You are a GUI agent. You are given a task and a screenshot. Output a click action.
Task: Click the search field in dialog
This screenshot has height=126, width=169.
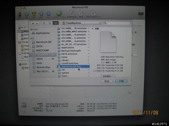coord(117,23)
